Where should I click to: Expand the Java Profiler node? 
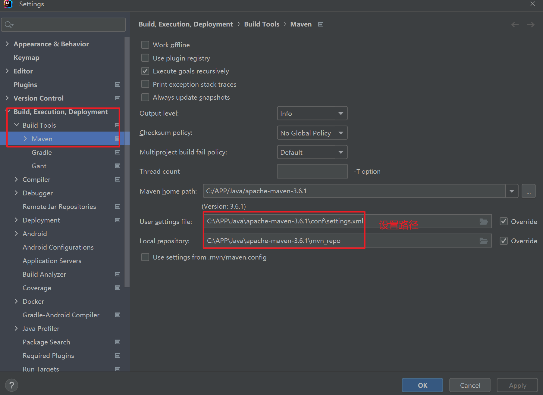coord(16,328)
